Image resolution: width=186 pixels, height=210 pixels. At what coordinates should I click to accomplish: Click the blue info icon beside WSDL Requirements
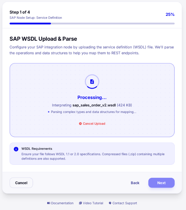[16, 149]
